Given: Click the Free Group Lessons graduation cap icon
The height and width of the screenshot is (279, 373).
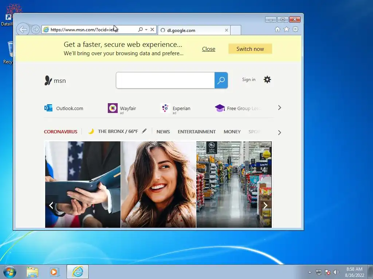Looking at the screenshot, I should pyautogui.click(x=220, y=108).
